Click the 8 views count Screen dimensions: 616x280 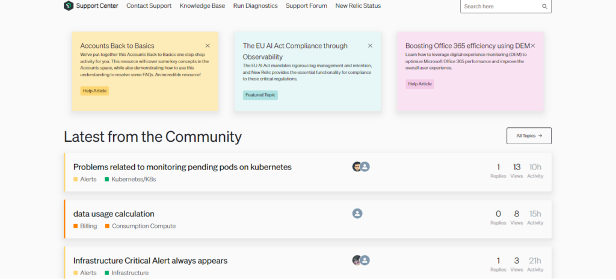517,214
